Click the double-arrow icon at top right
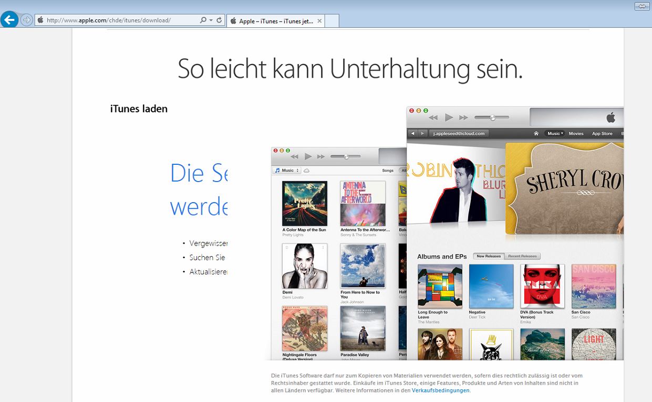 tap(642, 6)
